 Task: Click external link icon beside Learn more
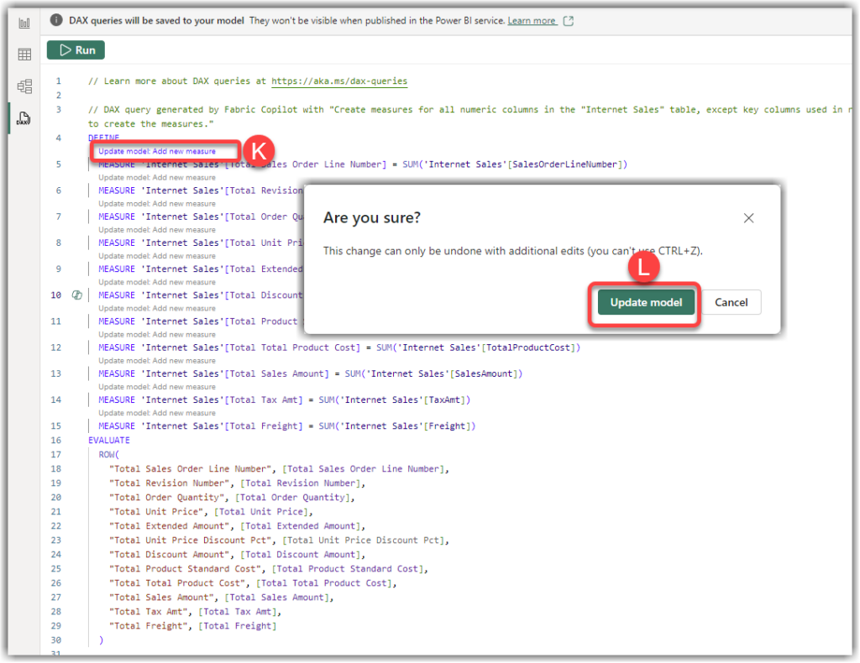click(569, 21)
